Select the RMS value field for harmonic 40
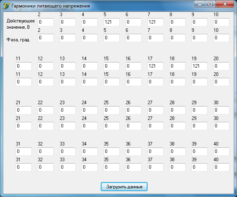 (221, 151)
